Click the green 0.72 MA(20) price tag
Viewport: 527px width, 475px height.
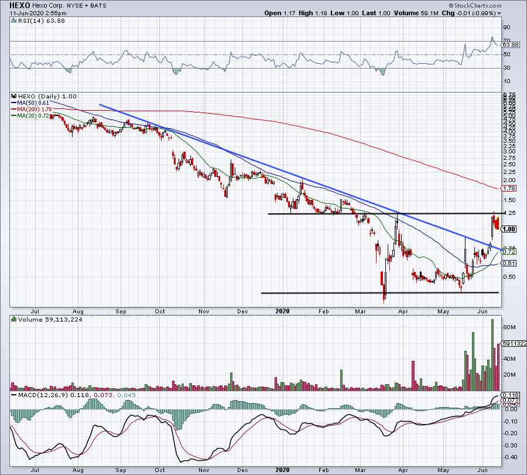(x=509, y=252)
